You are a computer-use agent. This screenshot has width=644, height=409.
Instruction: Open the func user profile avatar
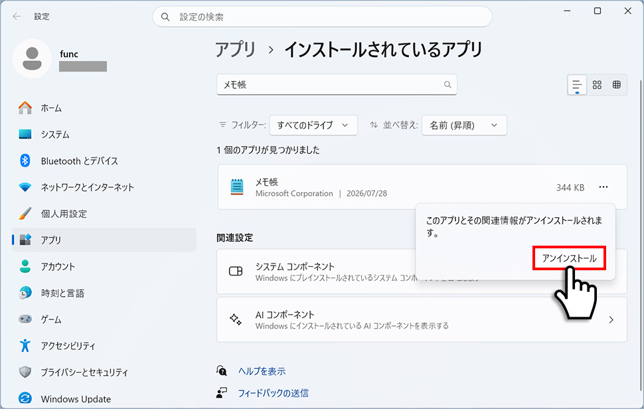32,58
